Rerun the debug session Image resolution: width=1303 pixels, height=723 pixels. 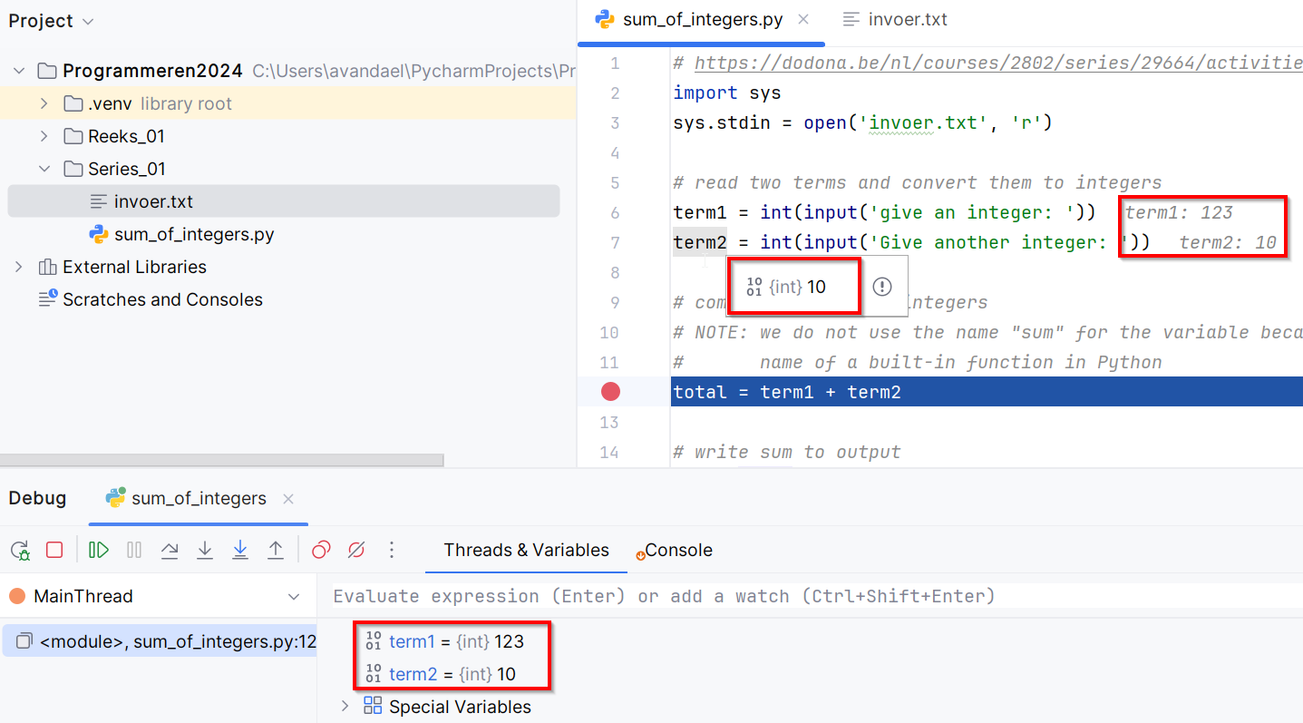[x=19, y=550]
